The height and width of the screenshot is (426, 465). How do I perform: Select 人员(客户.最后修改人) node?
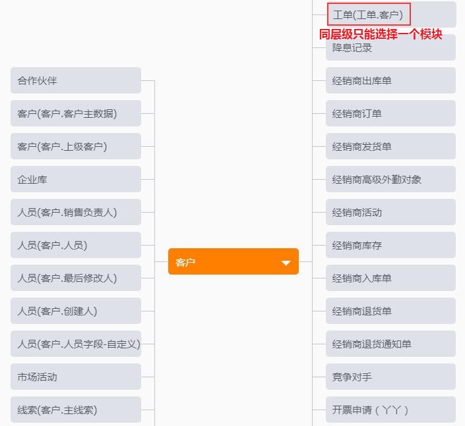76,278
